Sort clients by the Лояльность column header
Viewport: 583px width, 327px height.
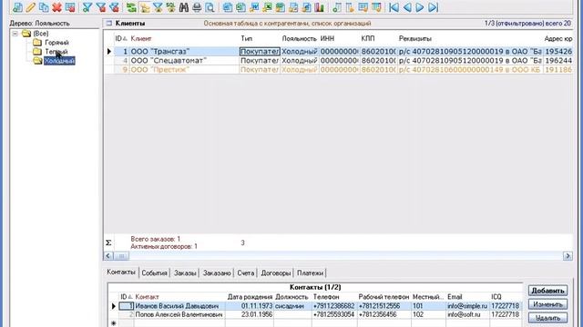tap(299, 38)
